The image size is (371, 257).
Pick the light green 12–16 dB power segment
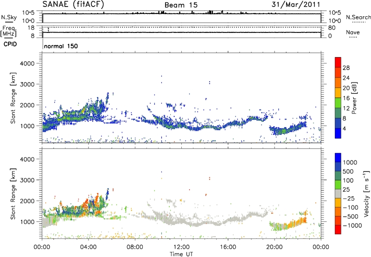pos(338,103)
